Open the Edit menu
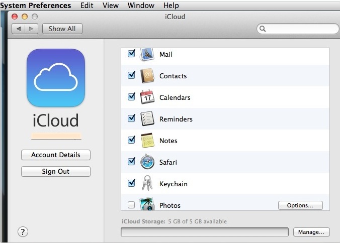Image resolution: width=340 pixels, height=243 pixels. (x=87, y=5)
